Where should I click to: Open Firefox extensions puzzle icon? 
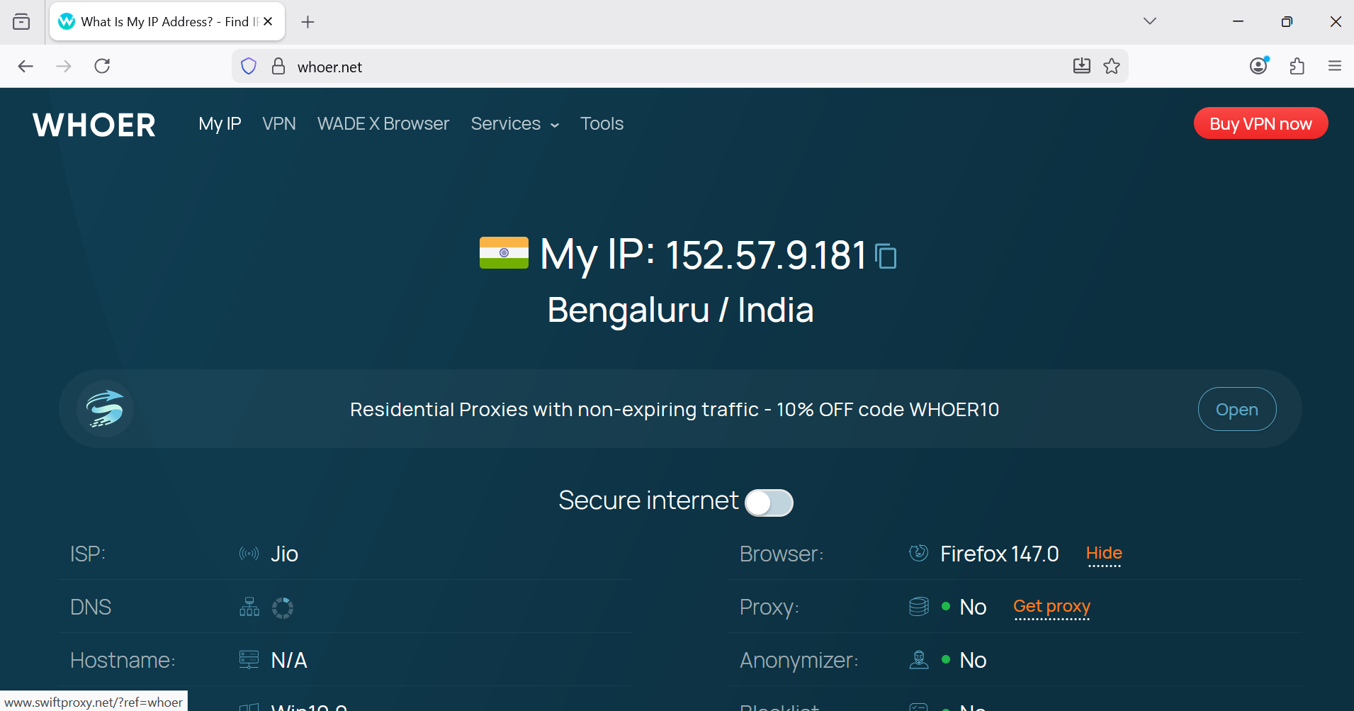(x=1297, y=67)
